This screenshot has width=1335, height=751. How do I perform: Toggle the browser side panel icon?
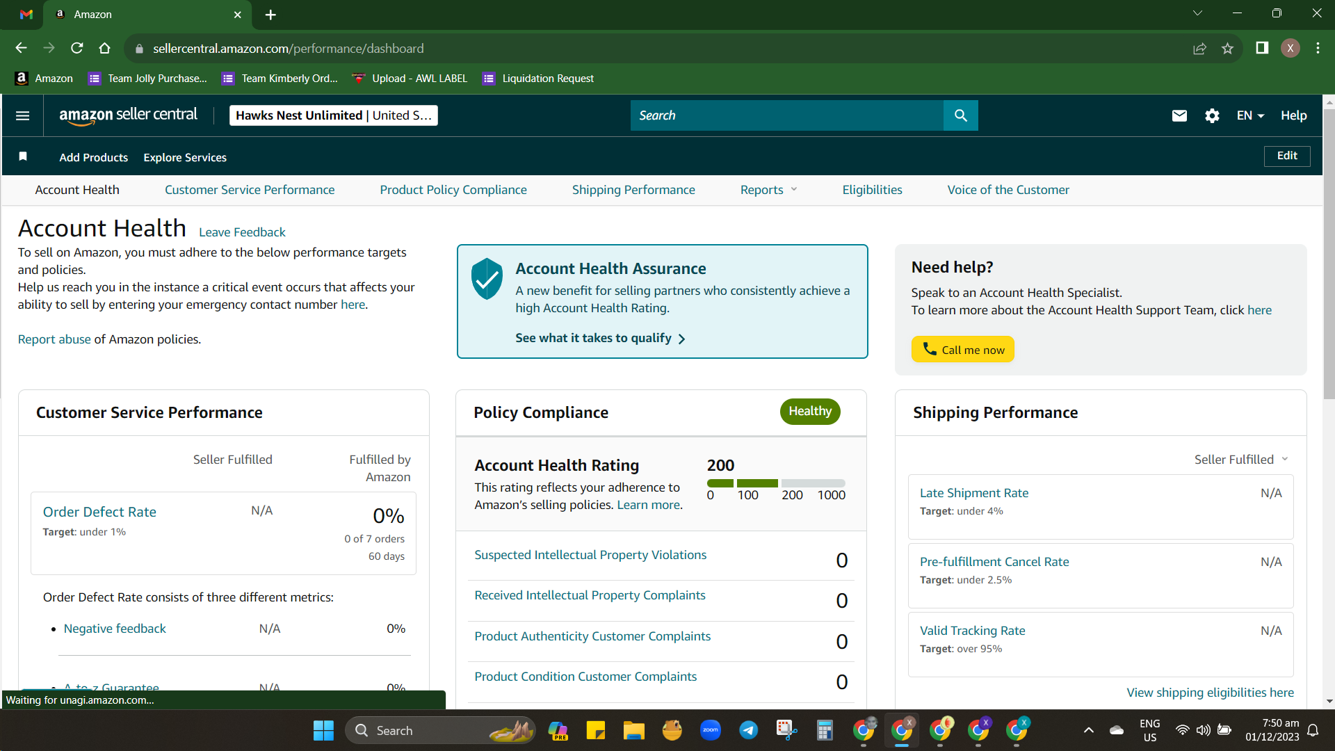point(1262,48)
